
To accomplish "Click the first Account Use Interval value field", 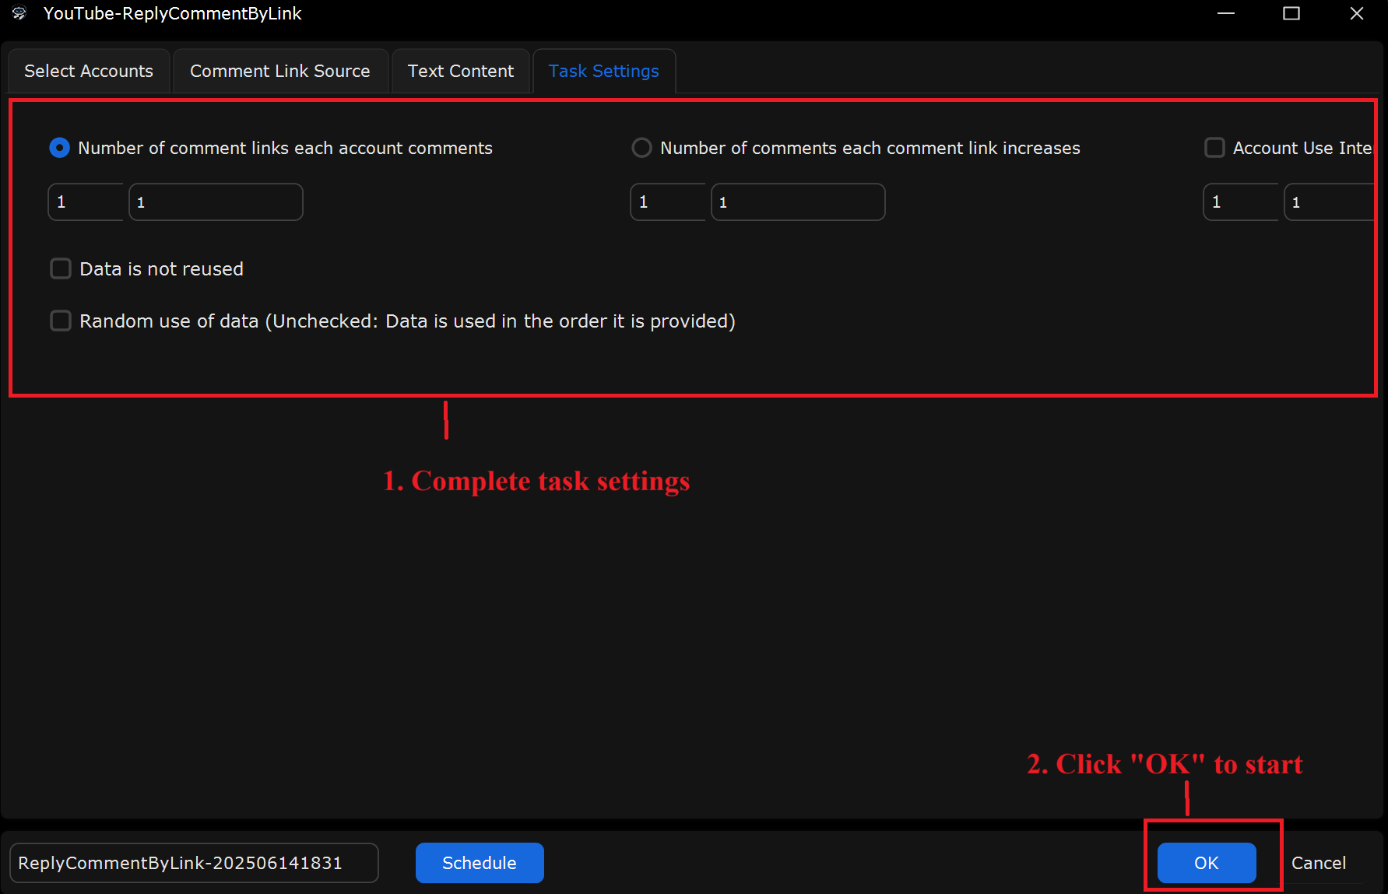I will tap(1241, 202).
